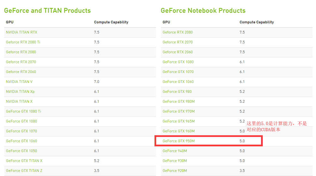316x176 pixels.
Task: Click the GPU column header in the Notebook Products table
Action: (166, 22)
